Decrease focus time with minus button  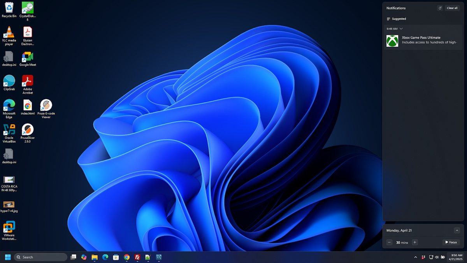[389, 242]
